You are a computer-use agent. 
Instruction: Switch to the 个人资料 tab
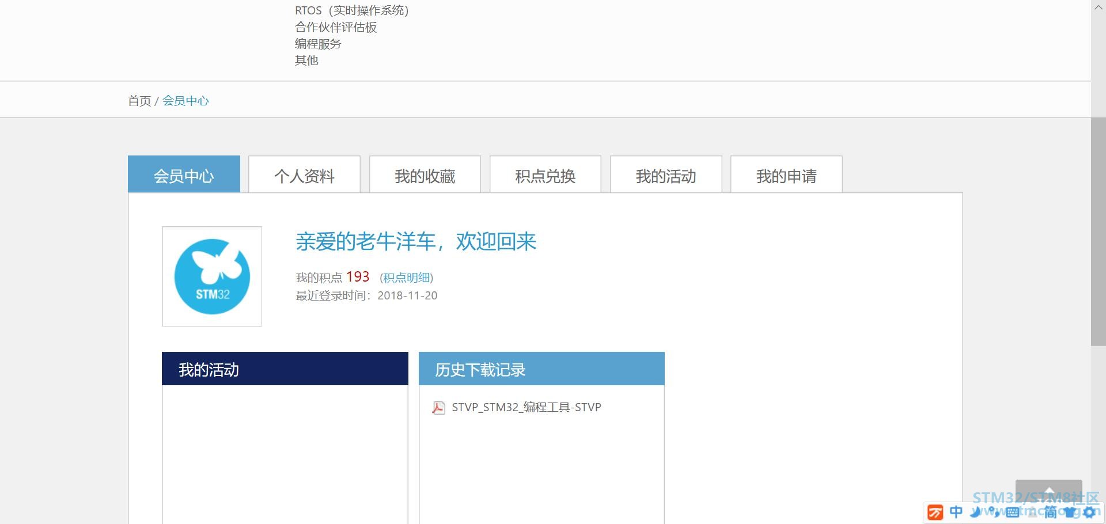pos(304,174)
